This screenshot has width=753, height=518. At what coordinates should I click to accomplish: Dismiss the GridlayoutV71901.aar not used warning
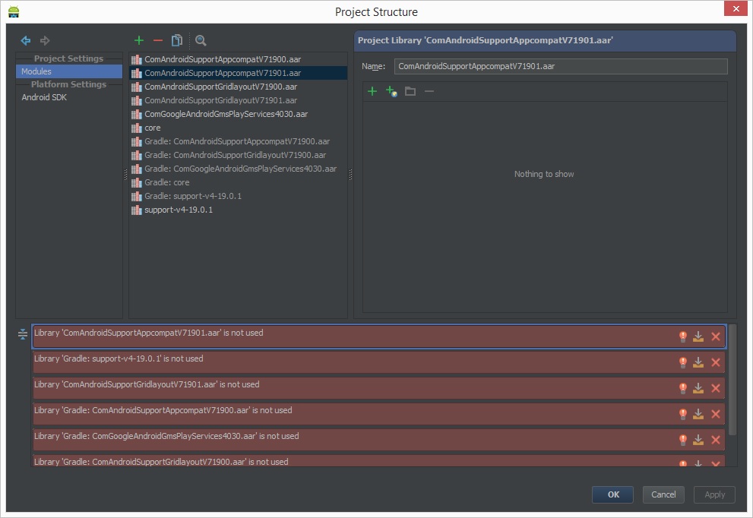tap(716, 388)
